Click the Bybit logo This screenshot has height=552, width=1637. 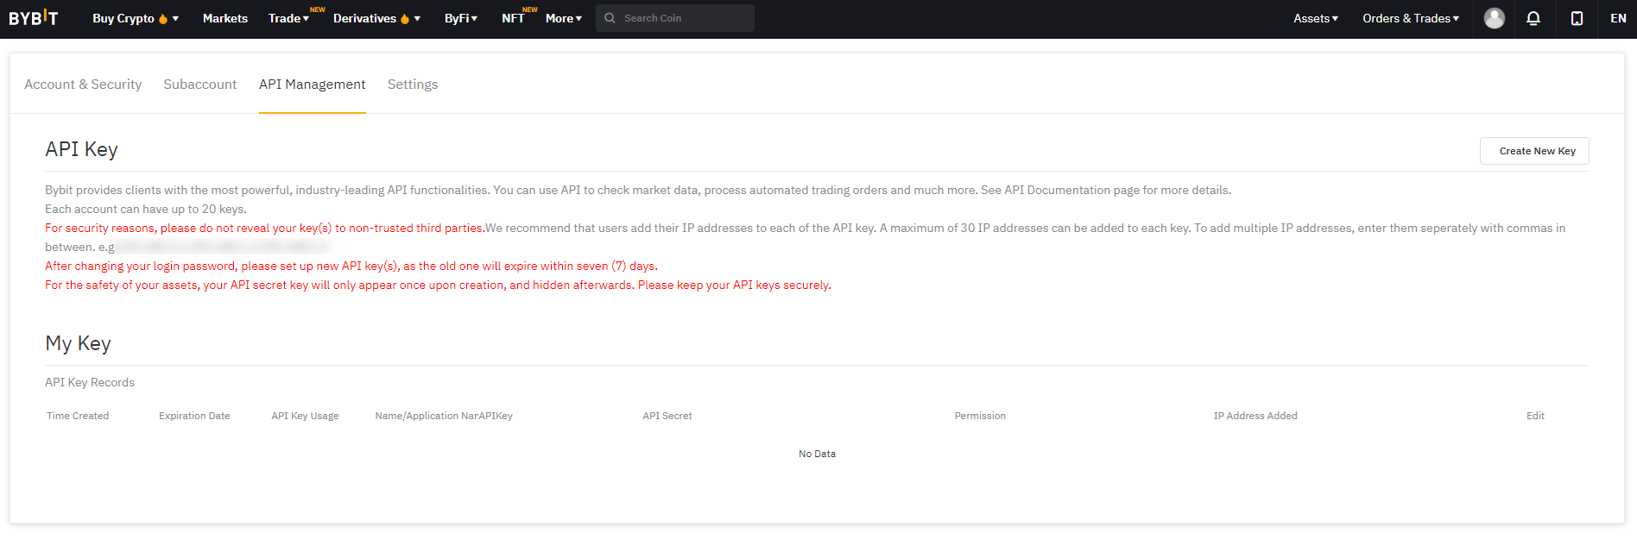pyautogui.click(x=34, y=18)
